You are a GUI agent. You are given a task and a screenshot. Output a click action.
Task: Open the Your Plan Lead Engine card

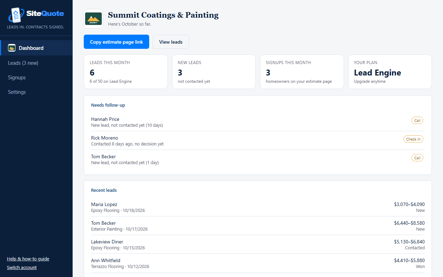[x=390, y=72]
